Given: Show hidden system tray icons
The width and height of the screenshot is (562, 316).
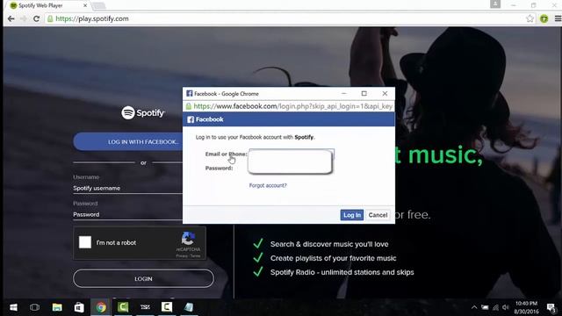Looking at the screenshot, I should click(474, 307).
